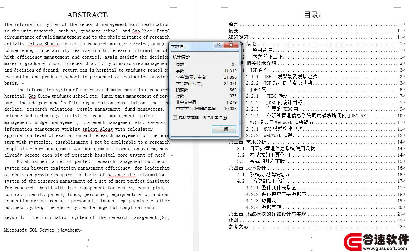Open the 致谢 contents entry
409x251 pixels.
point(315,220)
